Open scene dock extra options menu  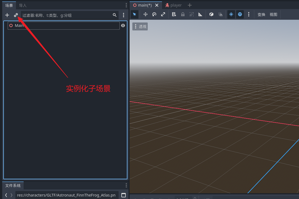124,15
